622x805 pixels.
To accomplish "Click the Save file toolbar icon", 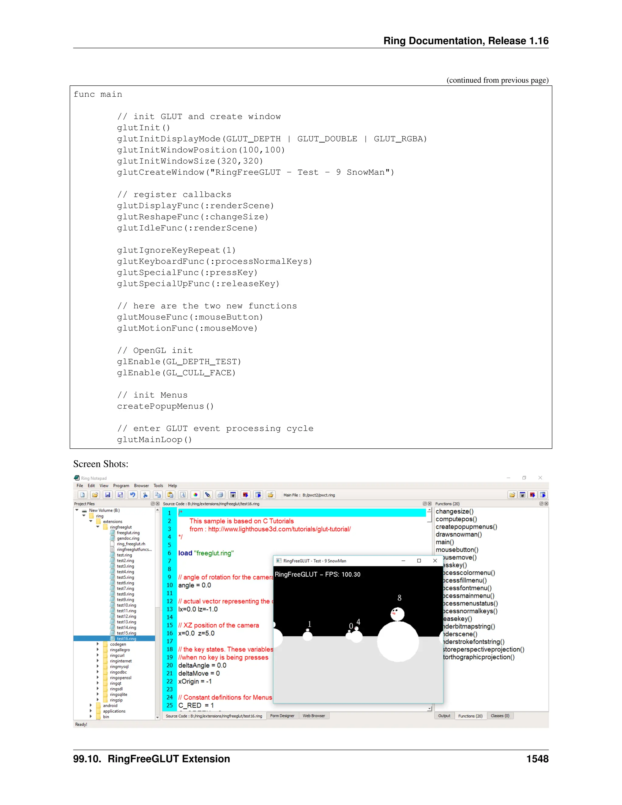I will 108,495.
